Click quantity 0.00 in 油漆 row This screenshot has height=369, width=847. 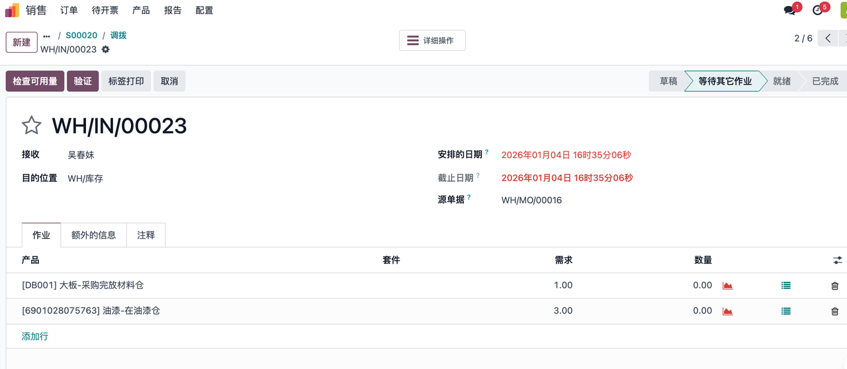(703, 311)
